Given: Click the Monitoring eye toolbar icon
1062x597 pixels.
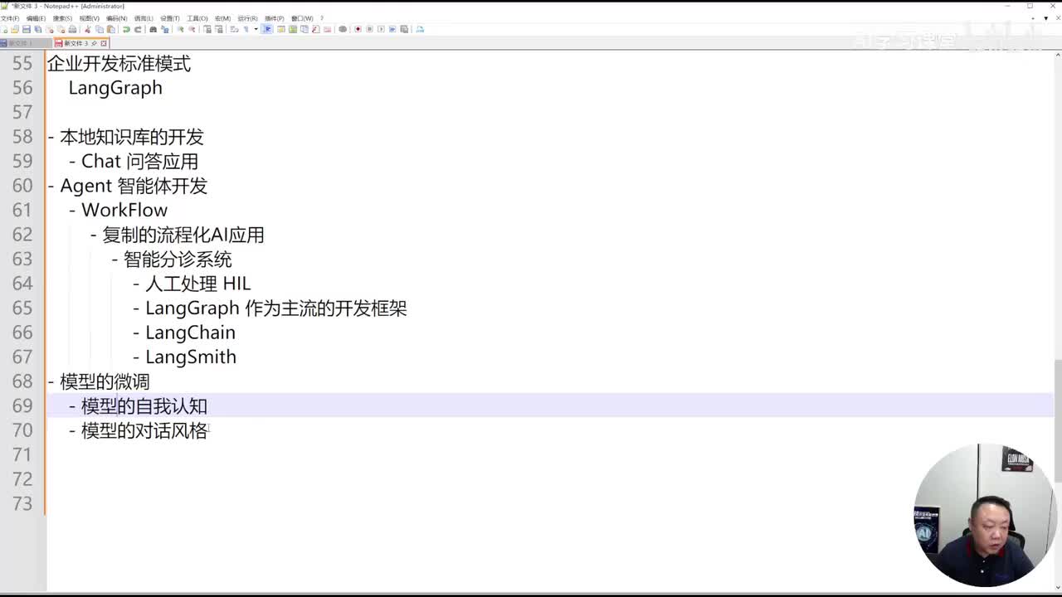Looking at the screenshot, I should pos(343,29).
